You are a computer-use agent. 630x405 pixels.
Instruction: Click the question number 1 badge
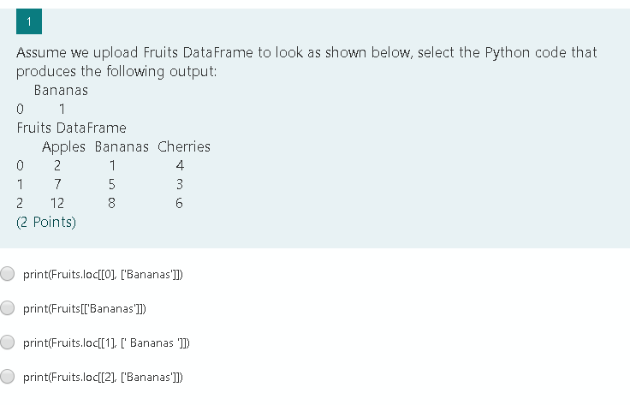click(29, 21)
